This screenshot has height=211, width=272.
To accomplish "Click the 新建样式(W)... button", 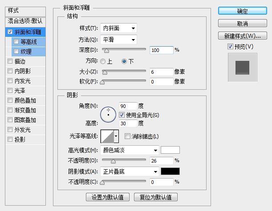I will tap(242, 36).
